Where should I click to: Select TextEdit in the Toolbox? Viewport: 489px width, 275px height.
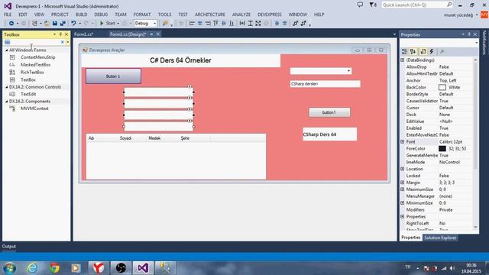point(28,94)
